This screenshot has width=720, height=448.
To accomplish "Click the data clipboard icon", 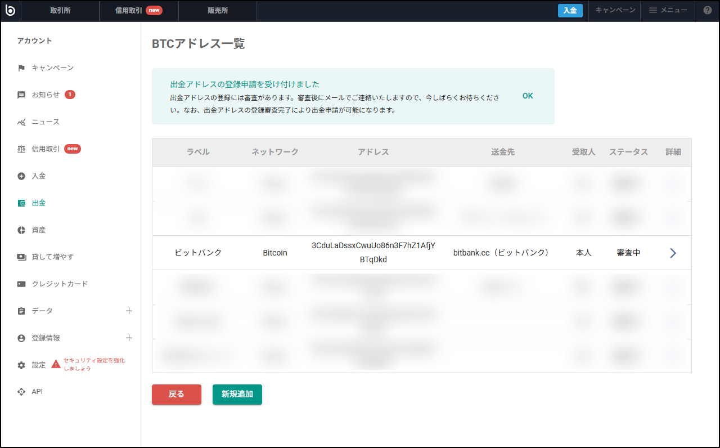I will coord(21,311).
